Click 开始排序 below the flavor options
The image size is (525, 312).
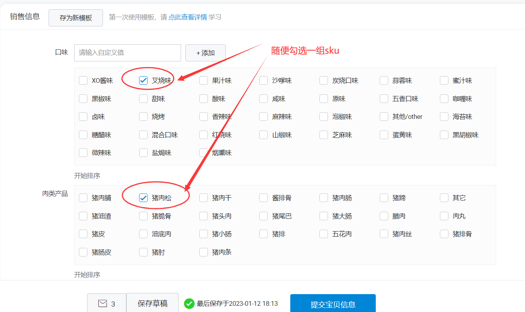87,176
